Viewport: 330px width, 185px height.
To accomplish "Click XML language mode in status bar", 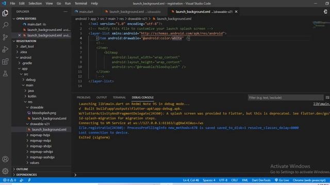I will pos(245,180).
